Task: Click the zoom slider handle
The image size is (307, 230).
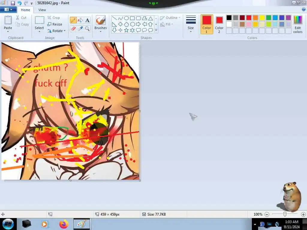Action: pyautogui.click(x=285, y=214)
